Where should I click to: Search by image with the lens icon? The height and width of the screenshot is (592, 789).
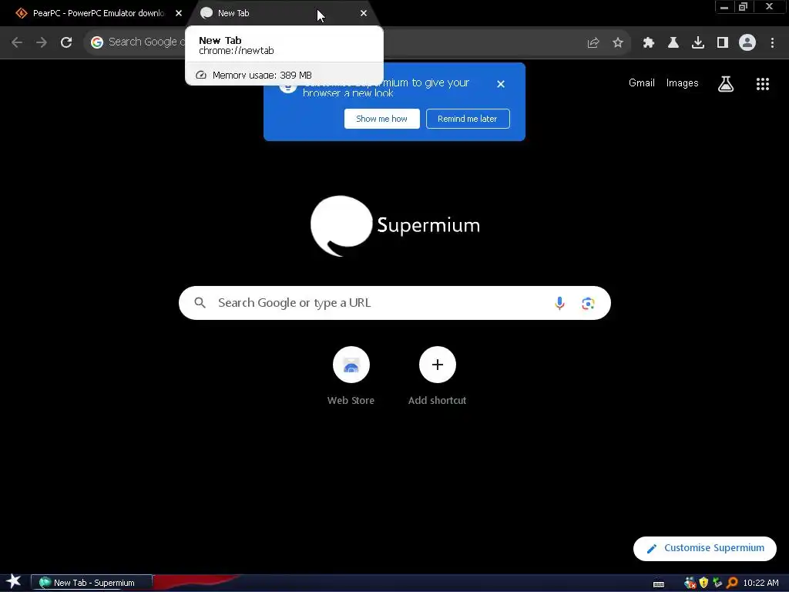pyautogui.click(x=588, y=303)
